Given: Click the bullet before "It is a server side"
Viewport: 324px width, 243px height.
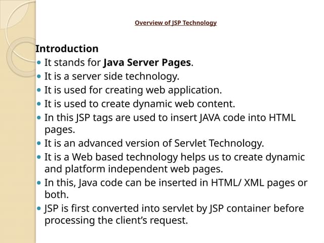Looking at the screenshot, I should point(39,77).
